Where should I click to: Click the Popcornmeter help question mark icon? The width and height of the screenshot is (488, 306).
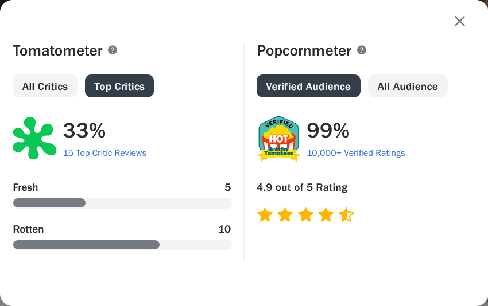[362, 50]
